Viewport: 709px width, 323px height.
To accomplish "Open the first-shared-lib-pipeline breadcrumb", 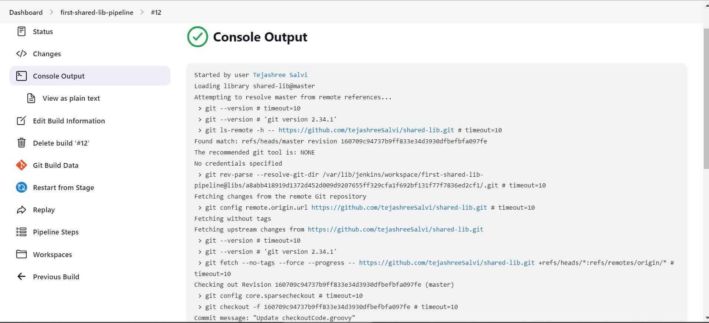I will click(x=97, y=12).
